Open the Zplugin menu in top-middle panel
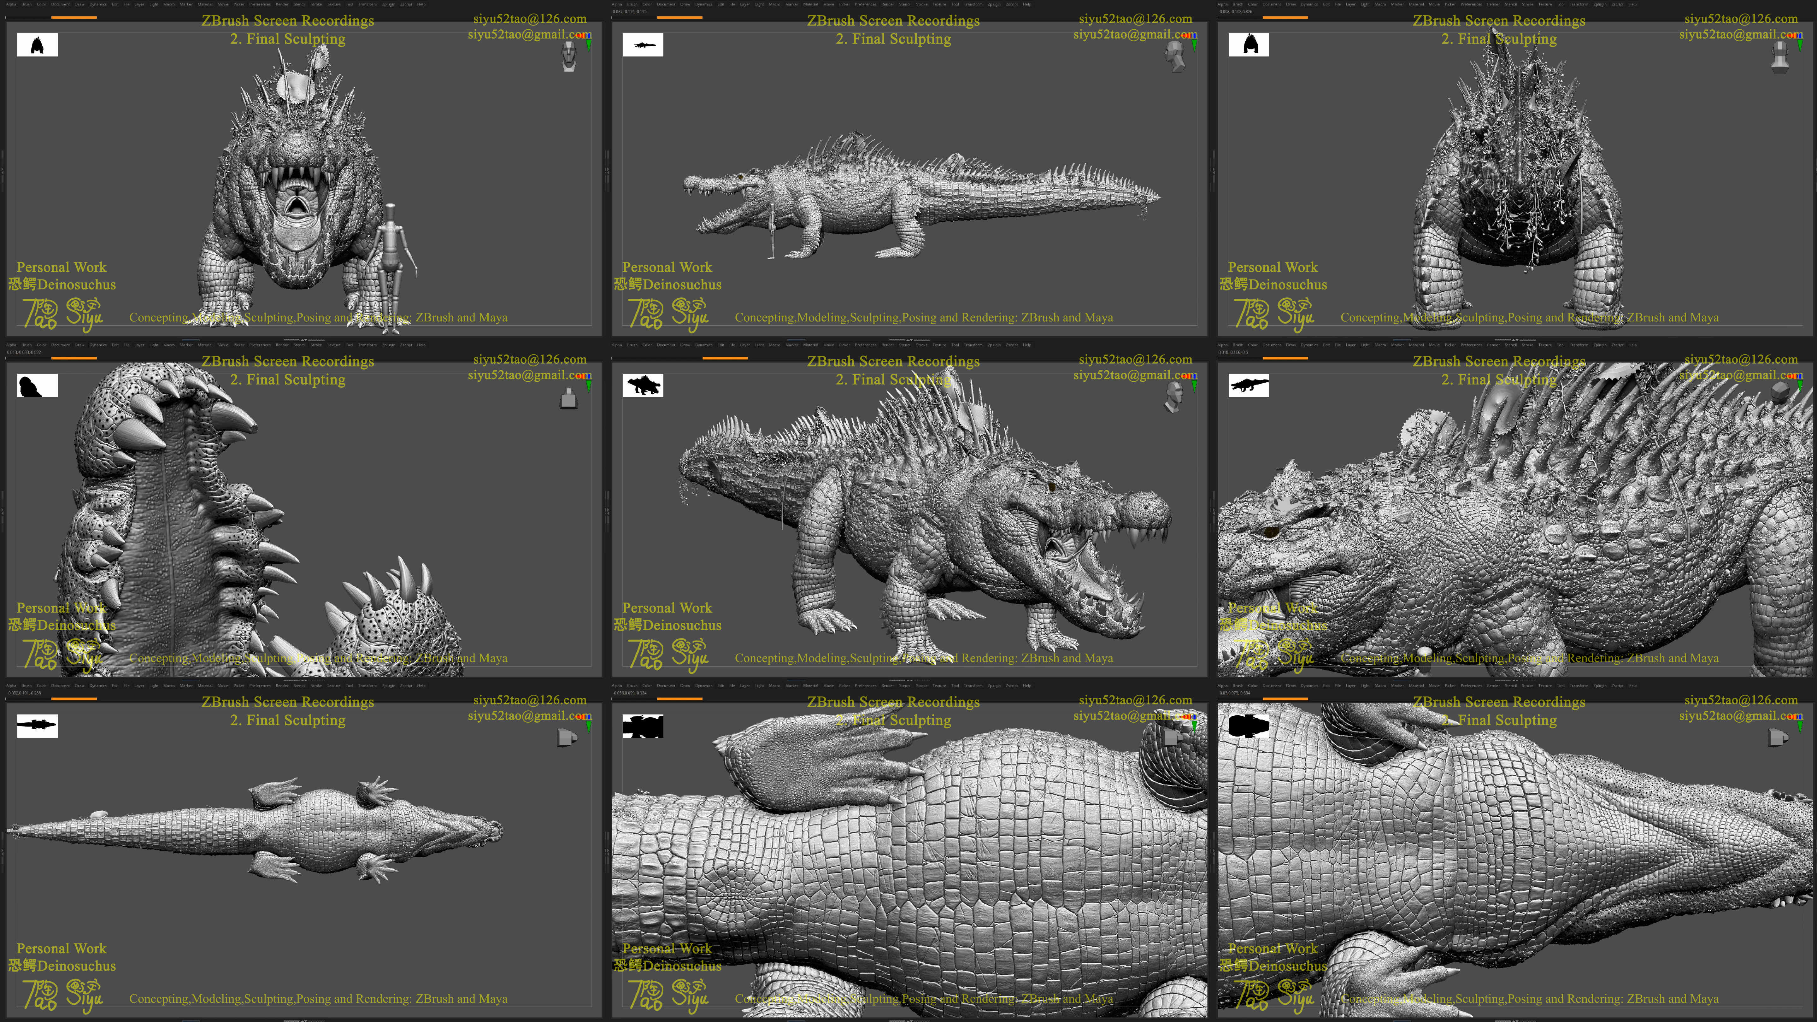The width and height of the screenshot is (1817, 1022). click(x=995, y=4)
